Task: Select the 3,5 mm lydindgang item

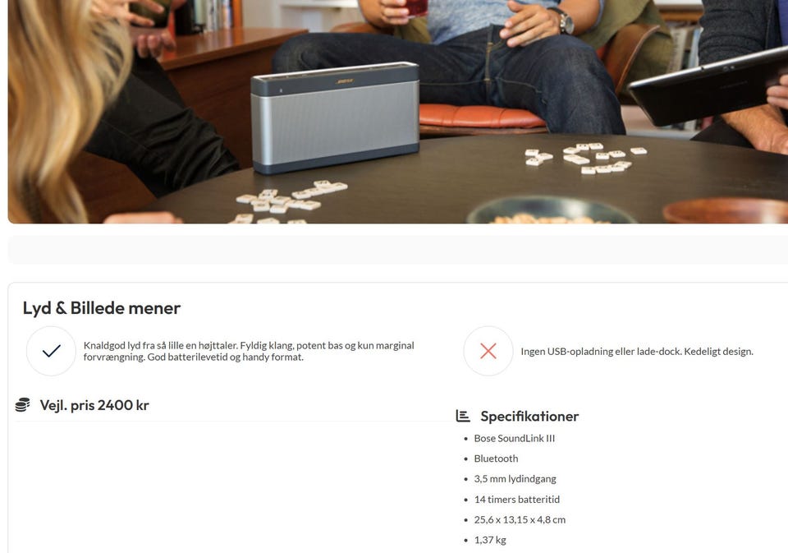Action: pos(515,479)
